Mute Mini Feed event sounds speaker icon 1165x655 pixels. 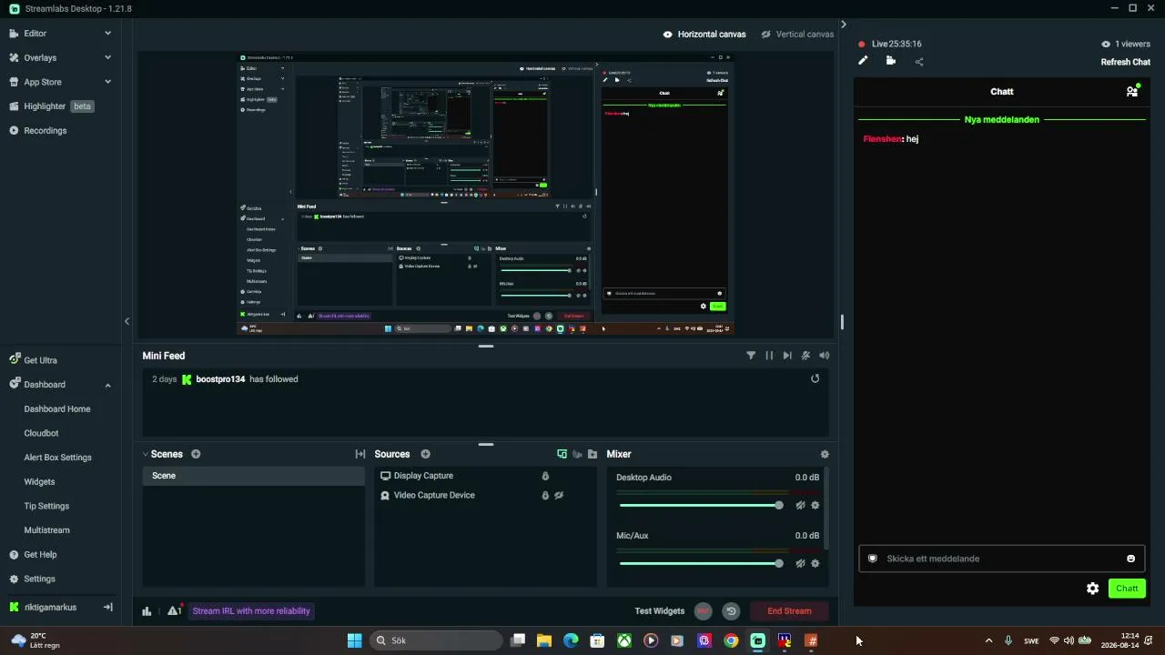[824, 356]
